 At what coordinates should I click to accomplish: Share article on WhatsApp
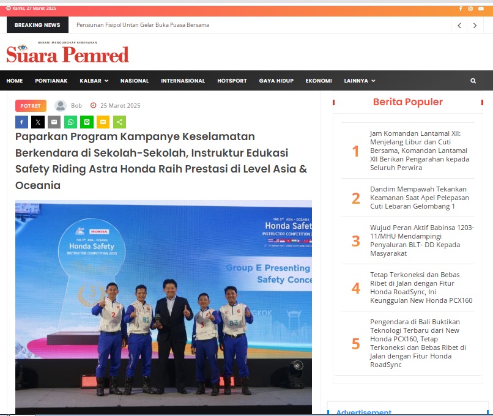point(70,122)
